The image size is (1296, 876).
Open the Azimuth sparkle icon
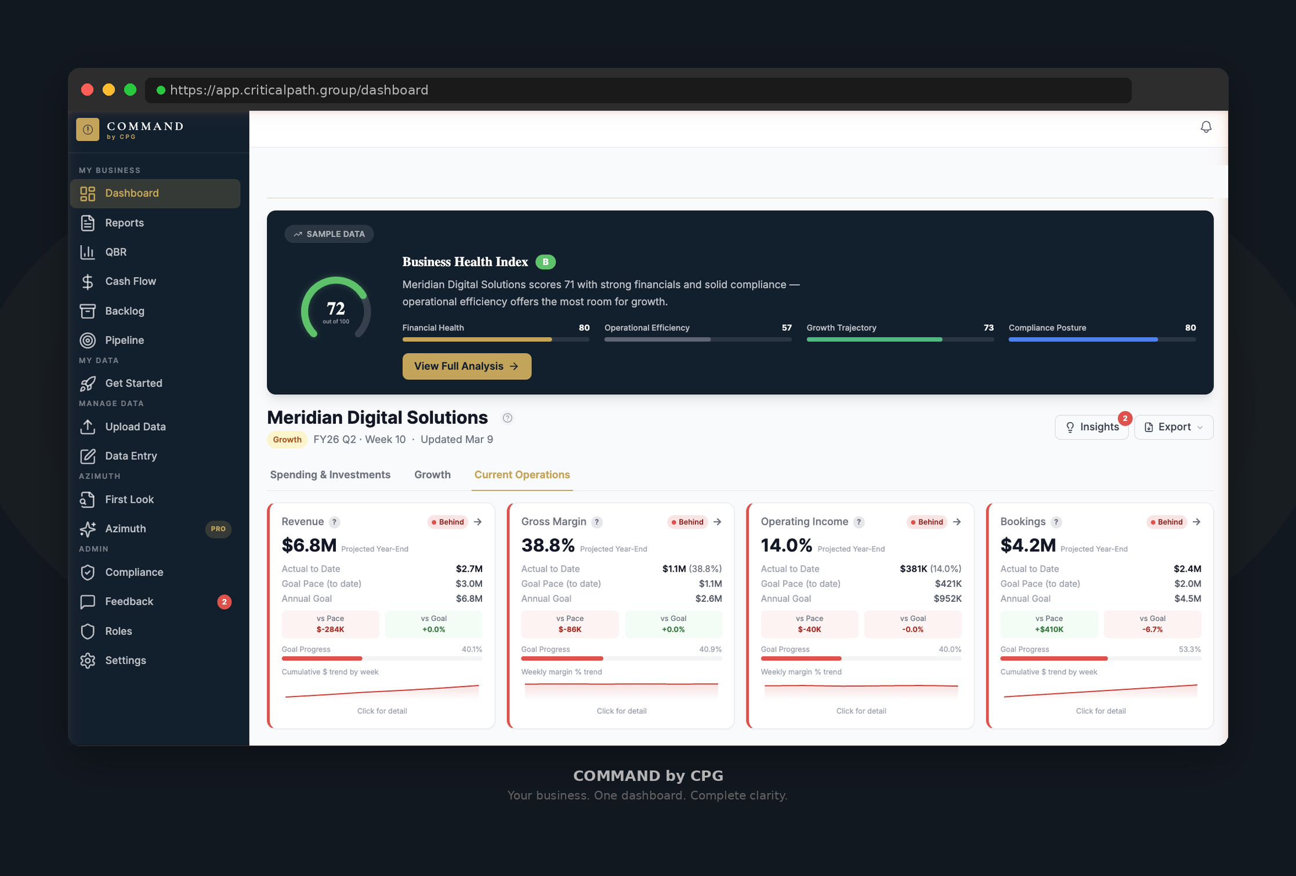click(88, 529)
